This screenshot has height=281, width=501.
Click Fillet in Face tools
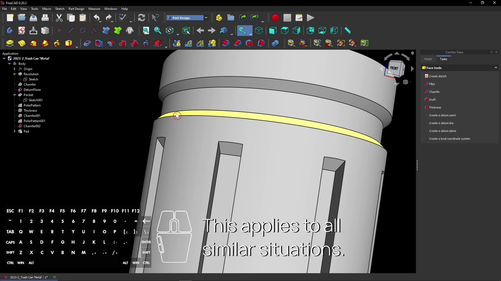(432, 84)
